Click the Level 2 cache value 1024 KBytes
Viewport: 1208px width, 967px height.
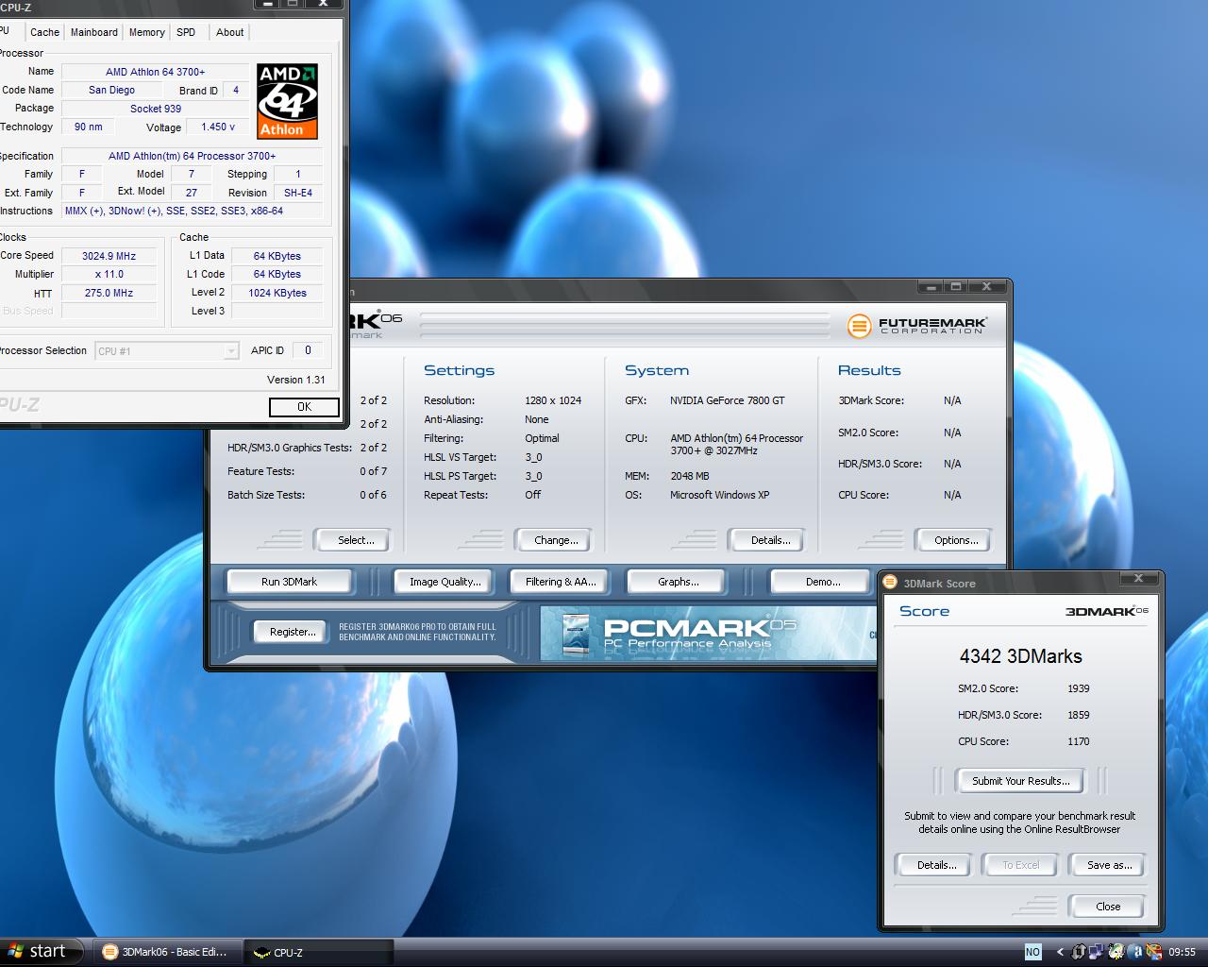click(277, 293)
